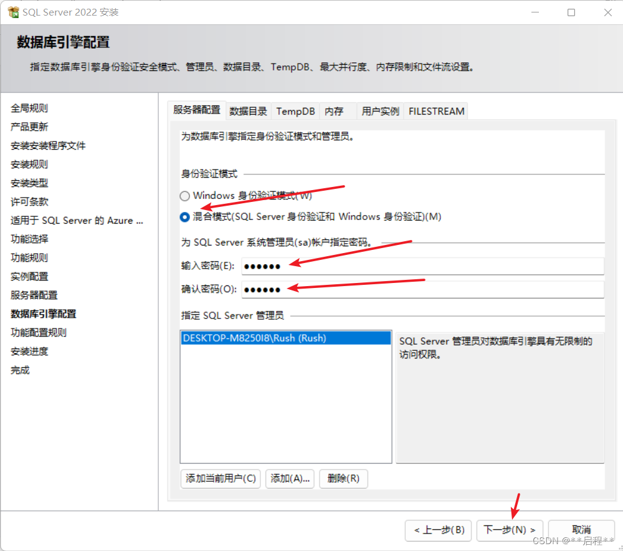Focus the 输入密码 password field
Screen dimensions: 623x551
pos(423,266)
